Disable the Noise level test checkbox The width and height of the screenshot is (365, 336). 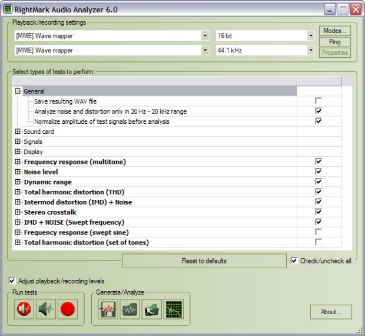(318, 172)
